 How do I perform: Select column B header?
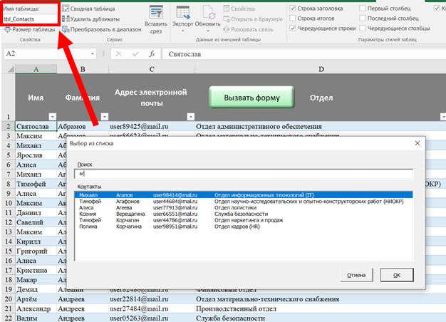[x=83, y=69]
